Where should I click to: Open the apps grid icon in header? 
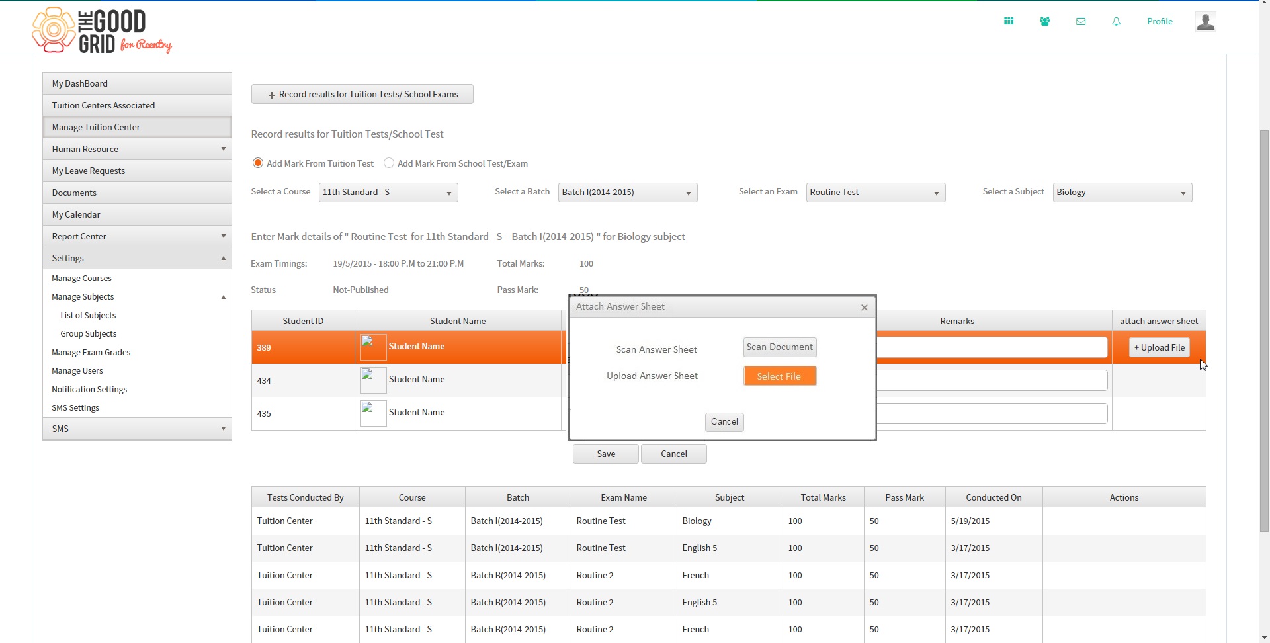click(1009, 21)
